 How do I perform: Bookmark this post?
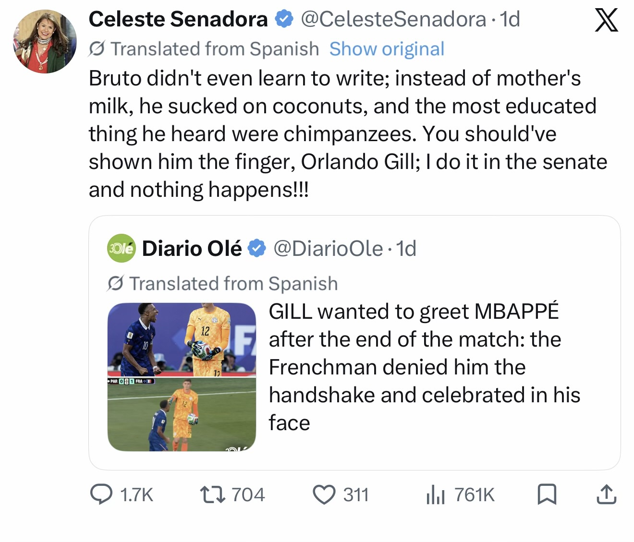547,494
